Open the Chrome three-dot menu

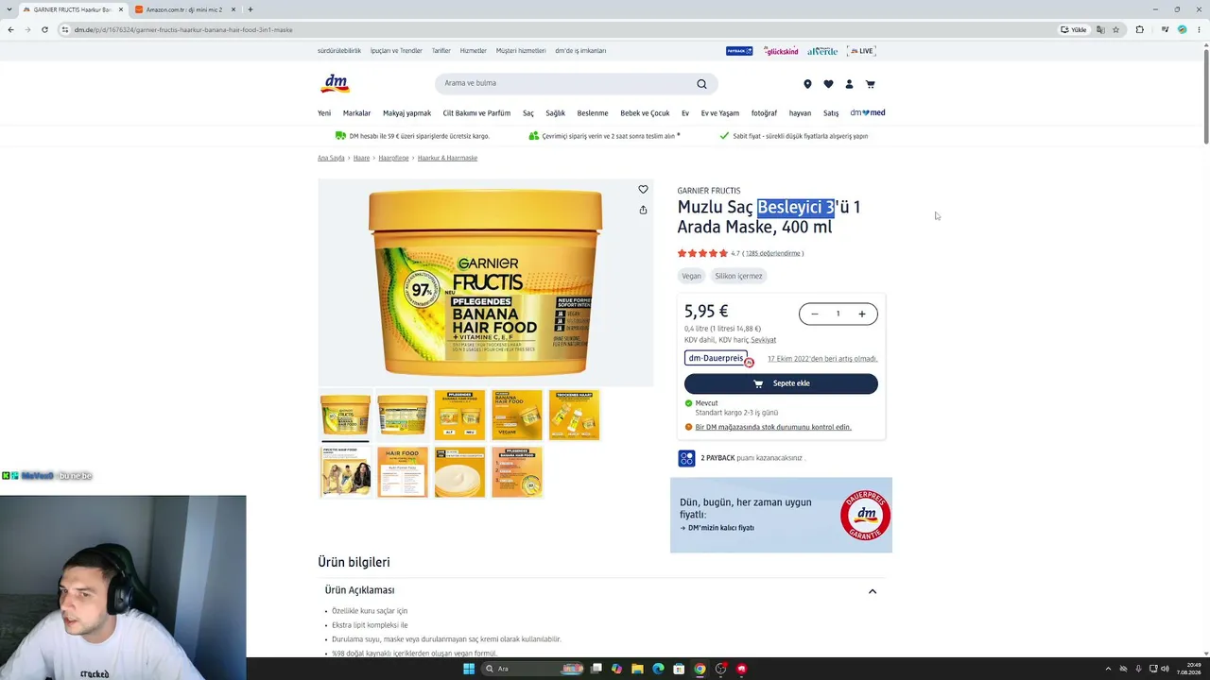pyautogui.click(x=1198, y=29)
